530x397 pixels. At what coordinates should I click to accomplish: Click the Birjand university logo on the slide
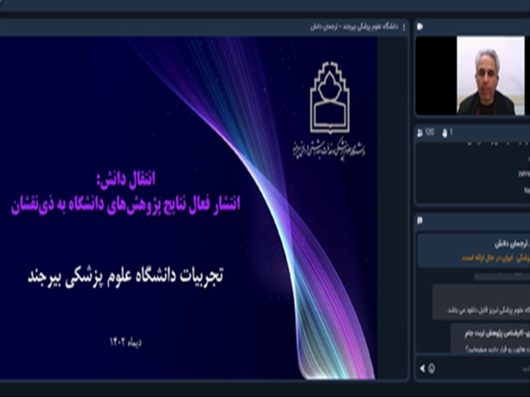(x=329, y=98)
